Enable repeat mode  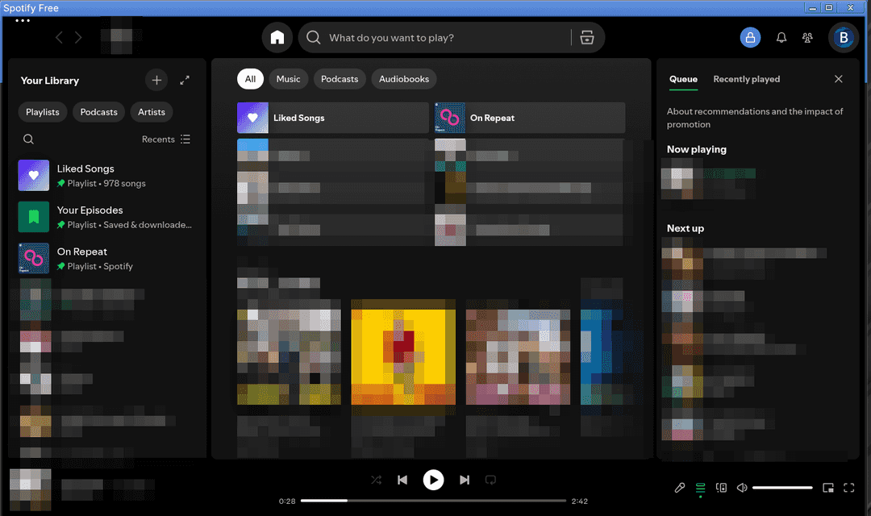tap(490, 480)
